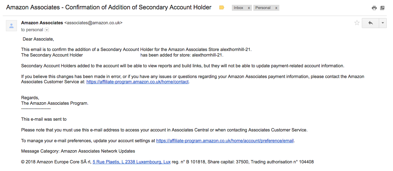Screen dimensions: 393x171
Task: Click the yellow importance marker
Action: (221, 8)
